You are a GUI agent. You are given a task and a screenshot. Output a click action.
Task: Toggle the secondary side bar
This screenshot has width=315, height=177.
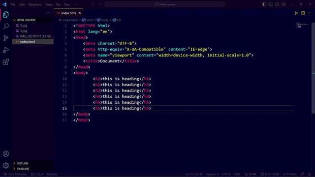click(x=277, y=4)
